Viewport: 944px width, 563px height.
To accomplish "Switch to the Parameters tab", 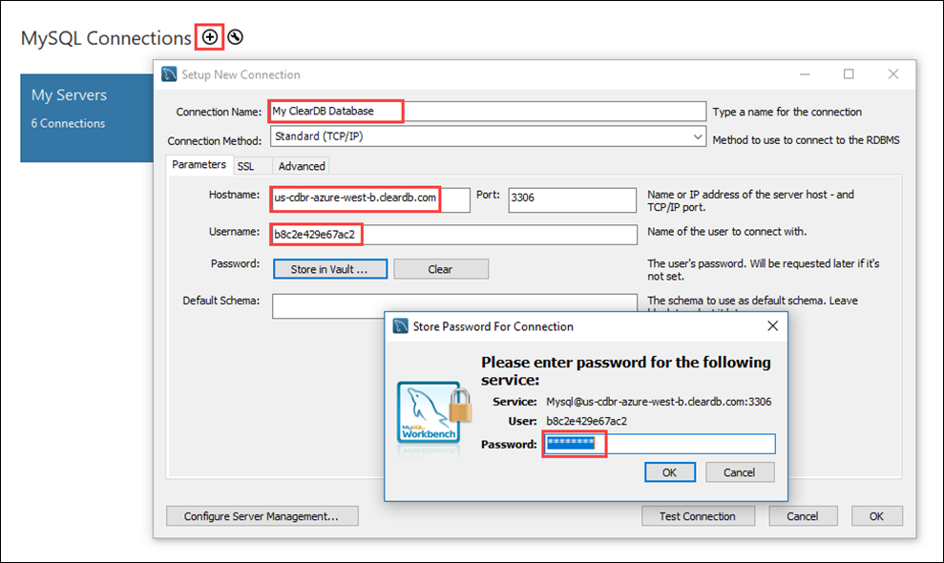I will click(x=199, y=164).
